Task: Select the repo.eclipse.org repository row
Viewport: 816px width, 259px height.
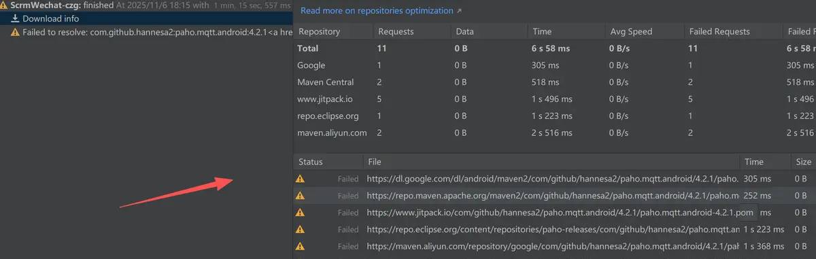Action: [x=554, y=116]
